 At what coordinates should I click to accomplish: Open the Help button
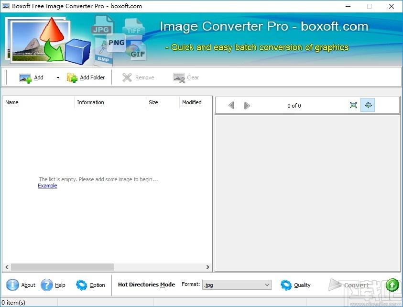(53, 285)
